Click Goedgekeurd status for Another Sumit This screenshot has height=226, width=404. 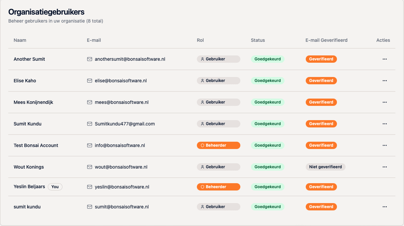click(268, 59)
